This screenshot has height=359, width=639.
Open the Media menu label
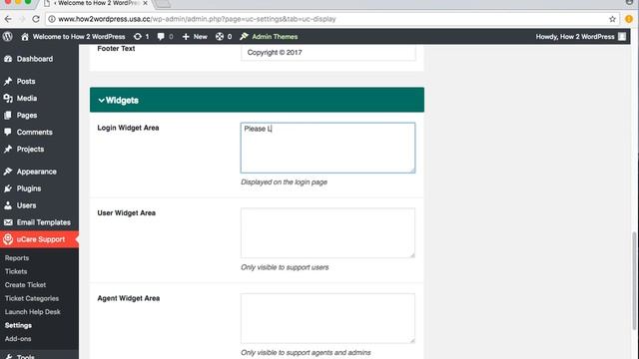27,98
